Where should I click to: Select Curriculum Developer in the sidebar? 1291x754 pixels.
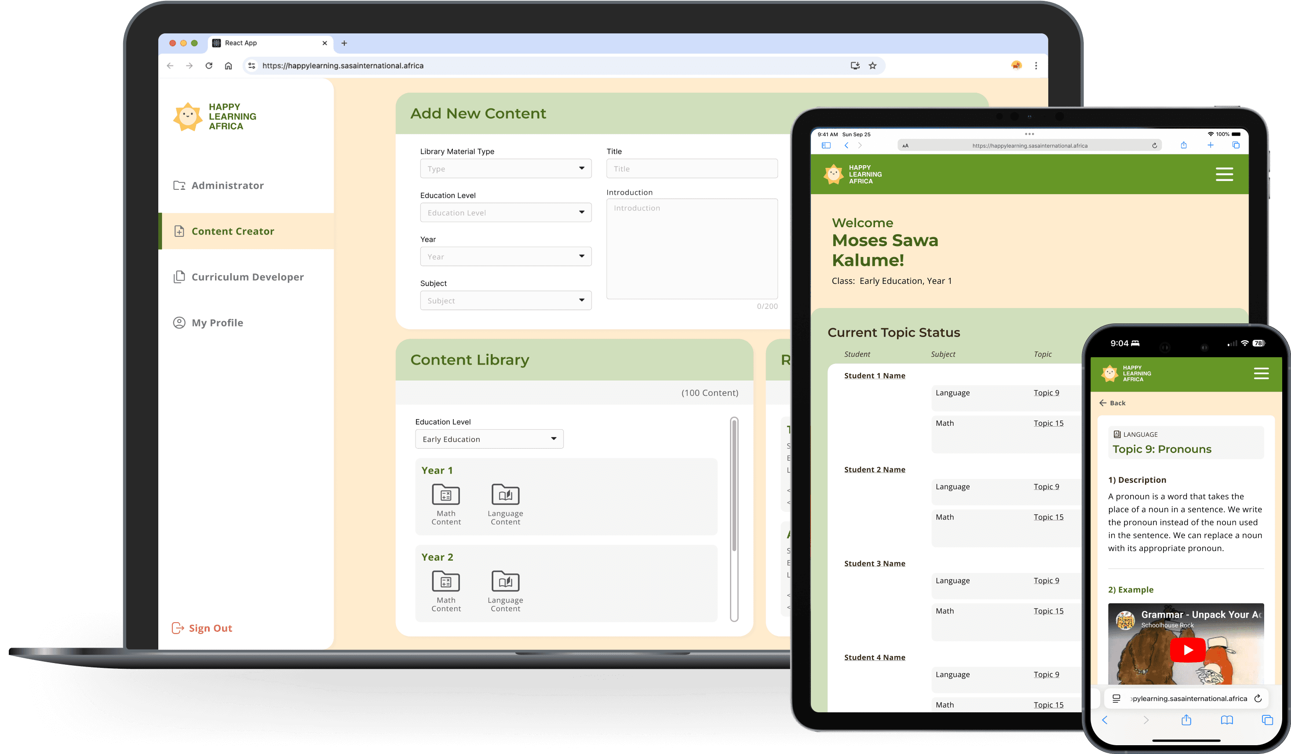(247, 277)
